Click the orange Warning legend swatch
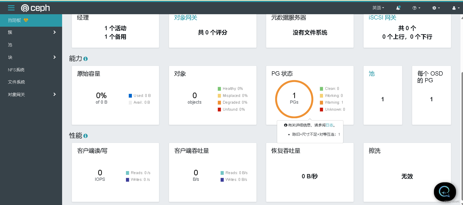The height and width of the screenshot is (205, 463). coord(322,102)
